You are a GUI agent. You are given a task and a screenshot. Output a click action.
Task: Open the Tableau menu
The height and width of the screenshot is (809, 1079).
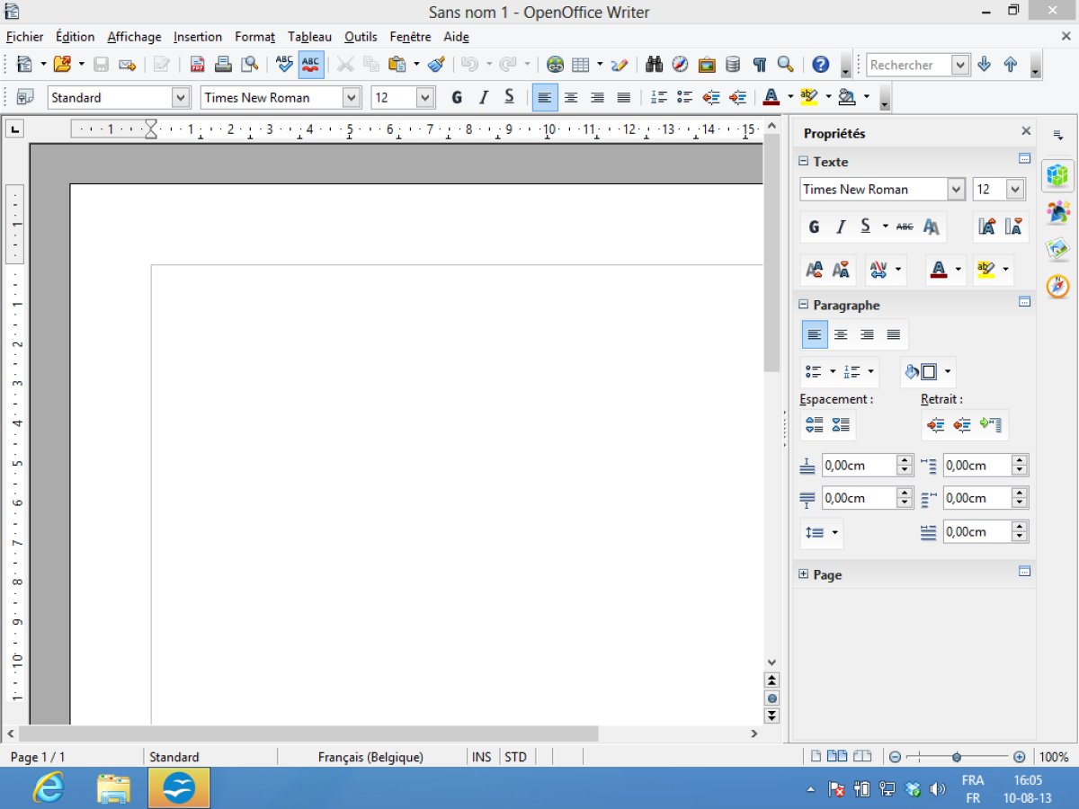(x=309, y=37)
